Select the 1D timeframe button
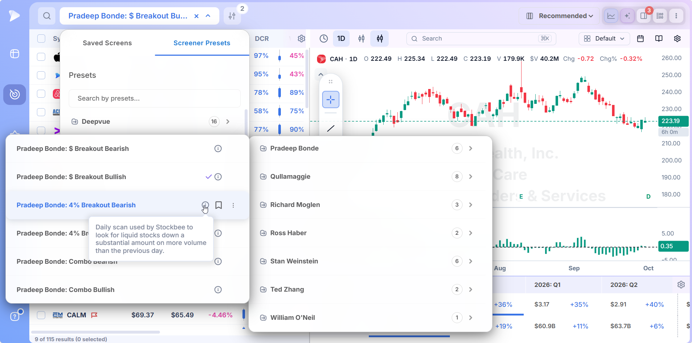692x343 pixels. click(x=341, y=39)
